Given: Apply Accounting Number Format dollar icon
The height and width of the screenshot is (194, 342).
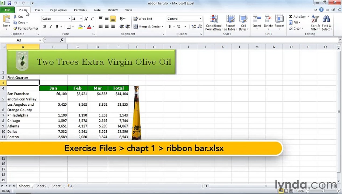Looking at the screenshot, I should (x=170, y=27).
